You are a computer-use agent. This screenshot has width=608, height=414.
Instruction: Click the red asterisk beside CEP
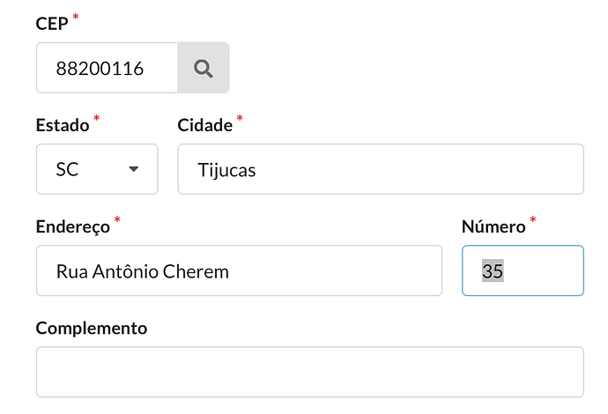click(76, 17)
